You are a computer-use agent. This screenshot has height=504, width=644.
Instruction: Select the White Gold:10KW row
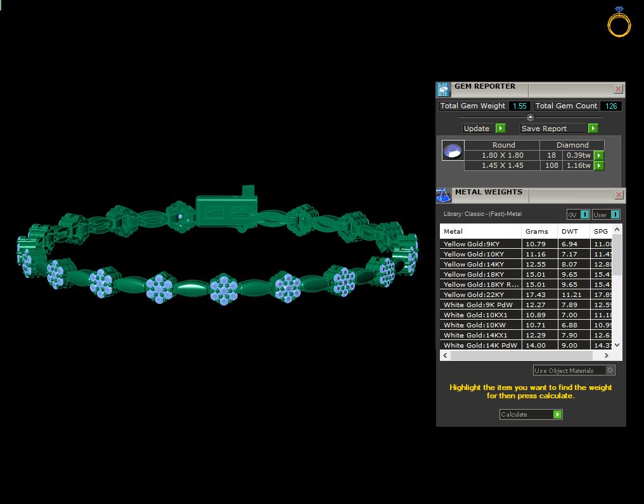point(526,325)
